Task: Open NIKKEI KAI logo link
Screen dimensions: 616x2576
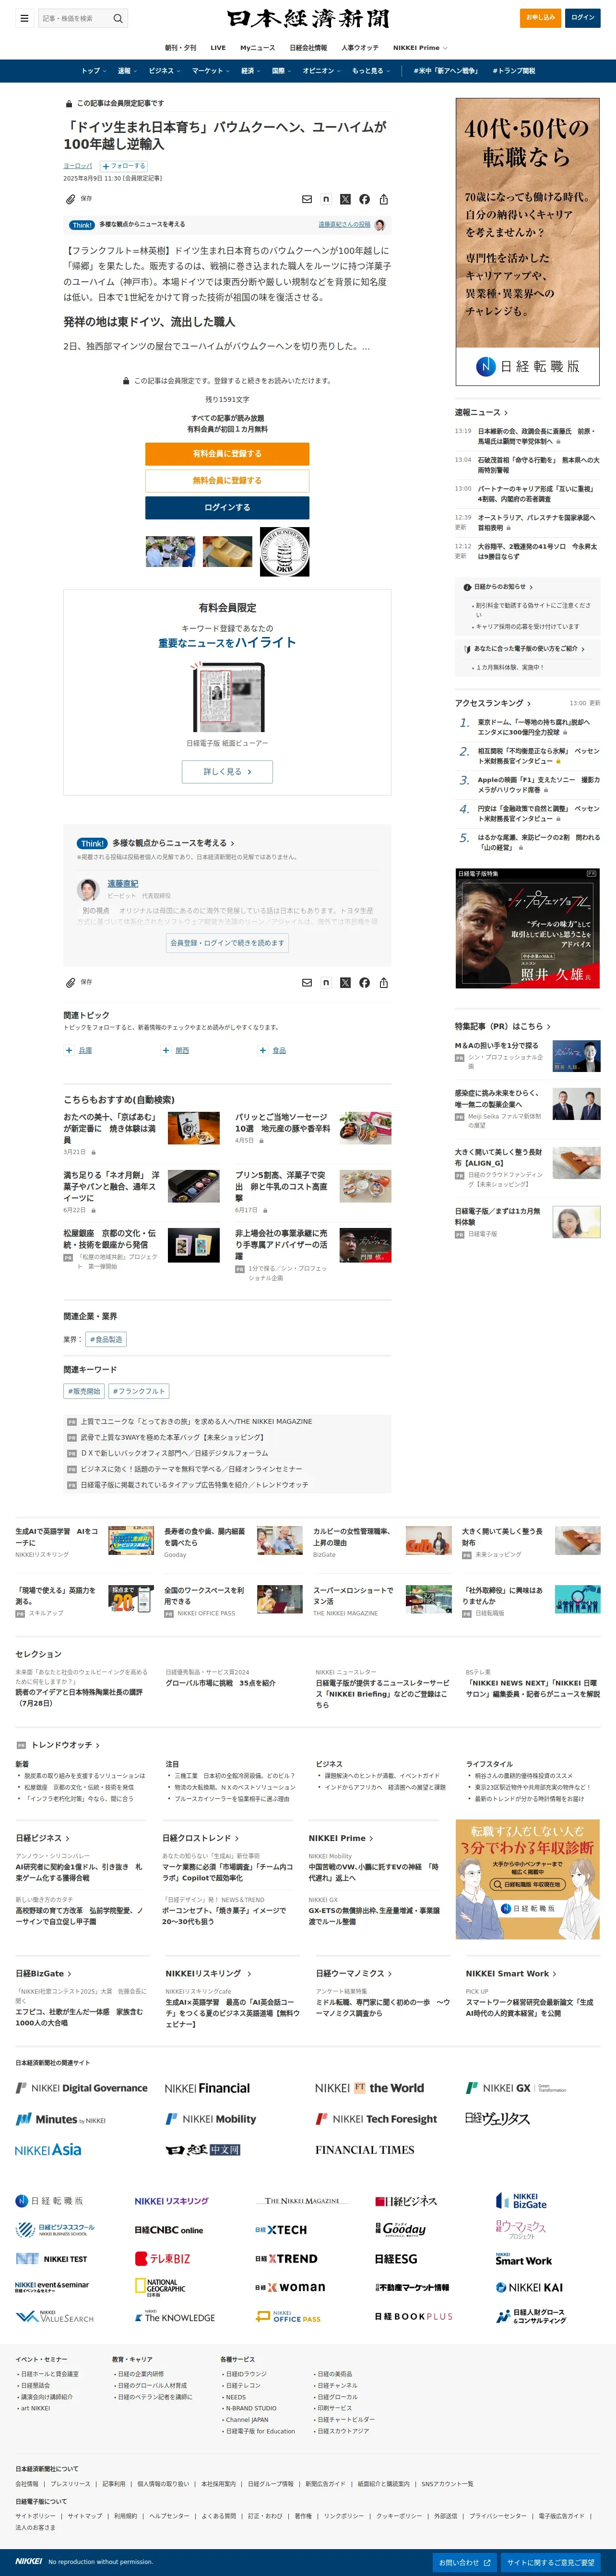Action: pos(529,2288)
